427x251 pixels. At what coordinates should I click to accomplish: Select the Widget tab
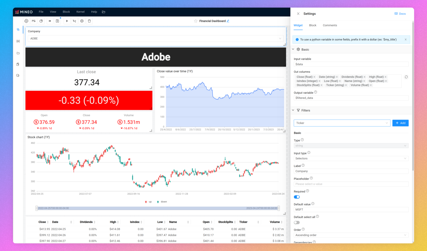(x=298, y=25)
